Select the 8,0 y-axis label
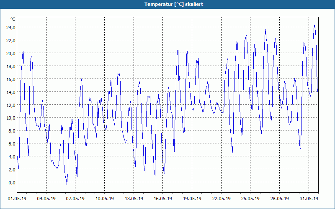Viewport: 335px width, 209px height. [x=12, y=131]
